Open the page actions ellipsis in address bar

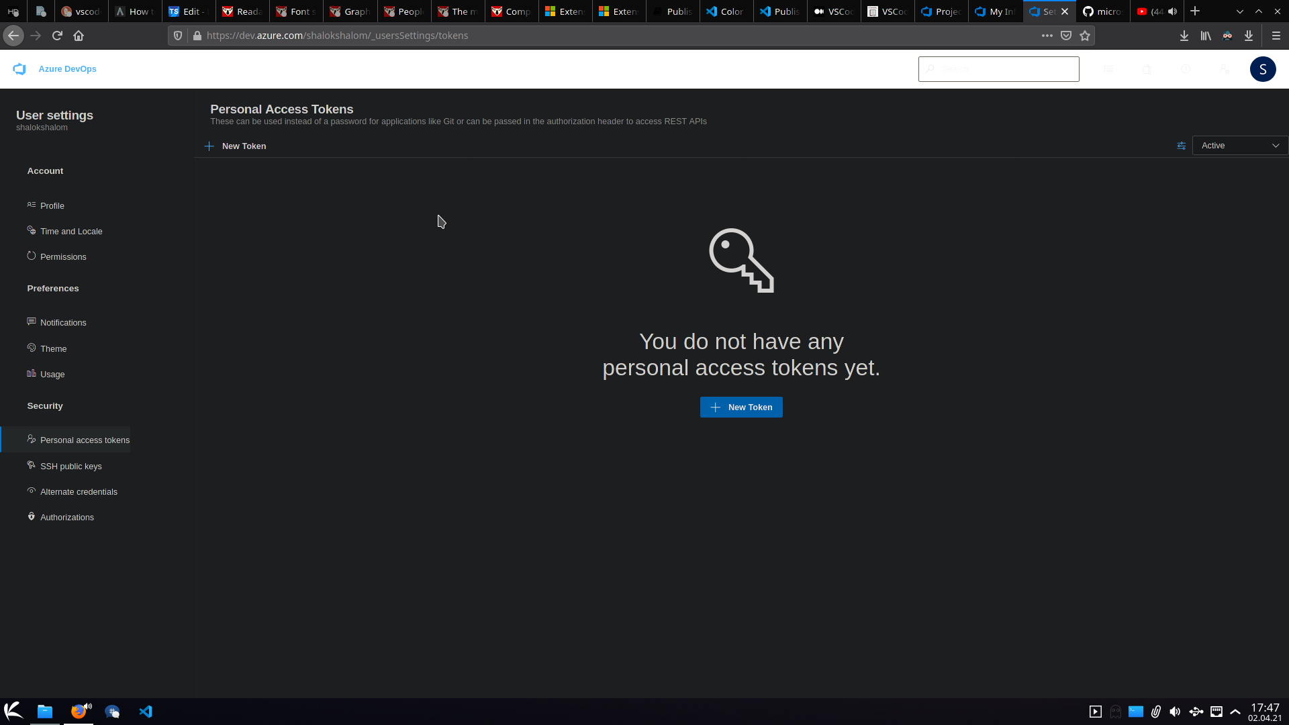click(1047, 36)
